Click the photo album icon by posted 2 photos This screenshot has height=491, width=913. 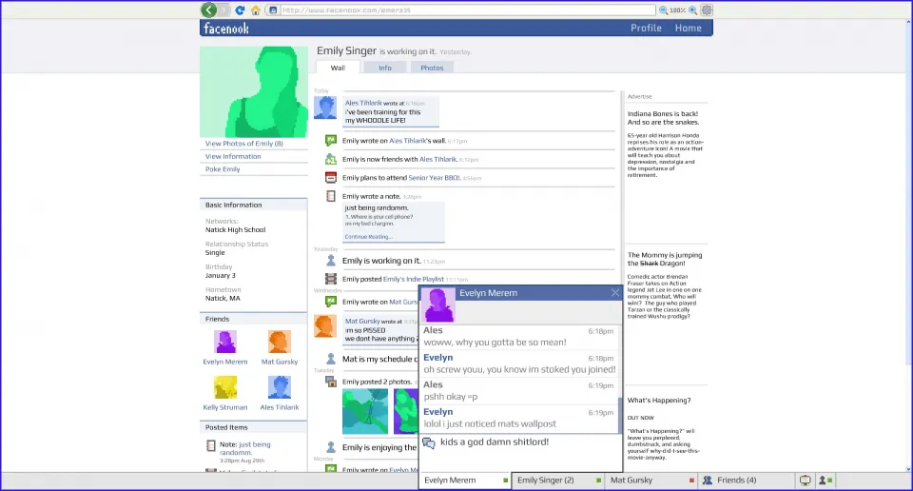pyautogui.click(x=331, y=383)
